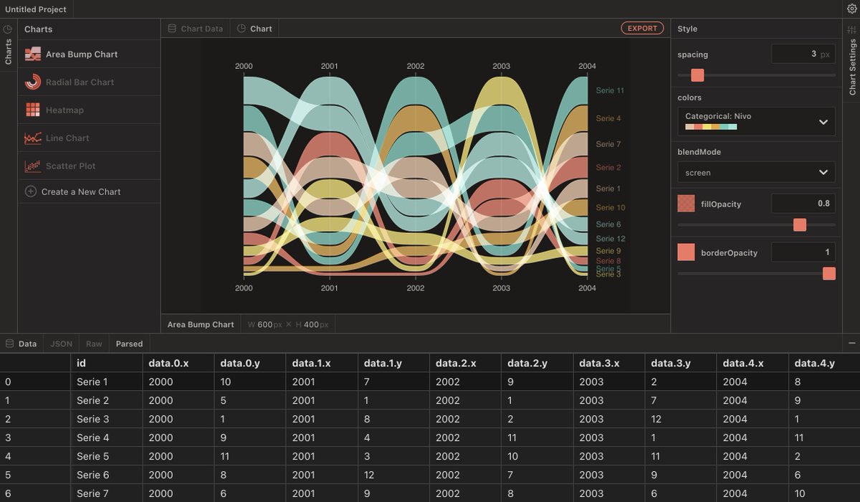Click the Serie 11 legend label in chart
This screenshot has width=860, height=502.
pos(610,91)
